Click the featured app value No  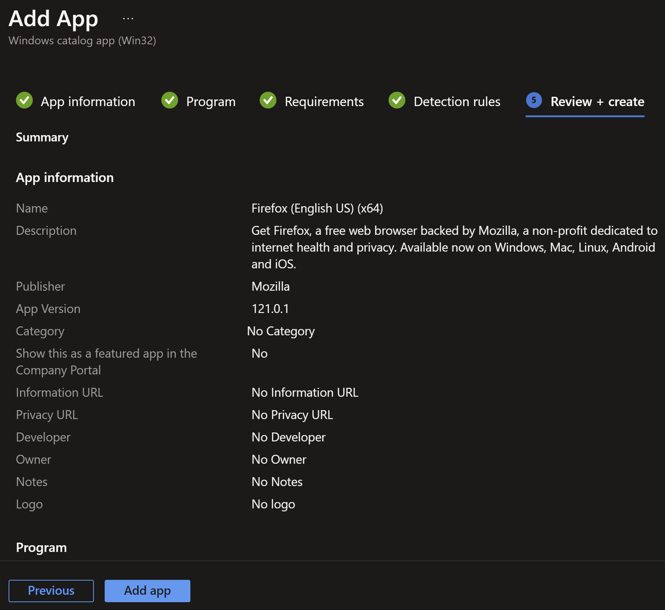point(260,353)
